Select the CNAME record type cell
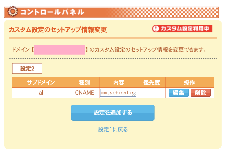The image size is (230, 153). pos(85,93)
